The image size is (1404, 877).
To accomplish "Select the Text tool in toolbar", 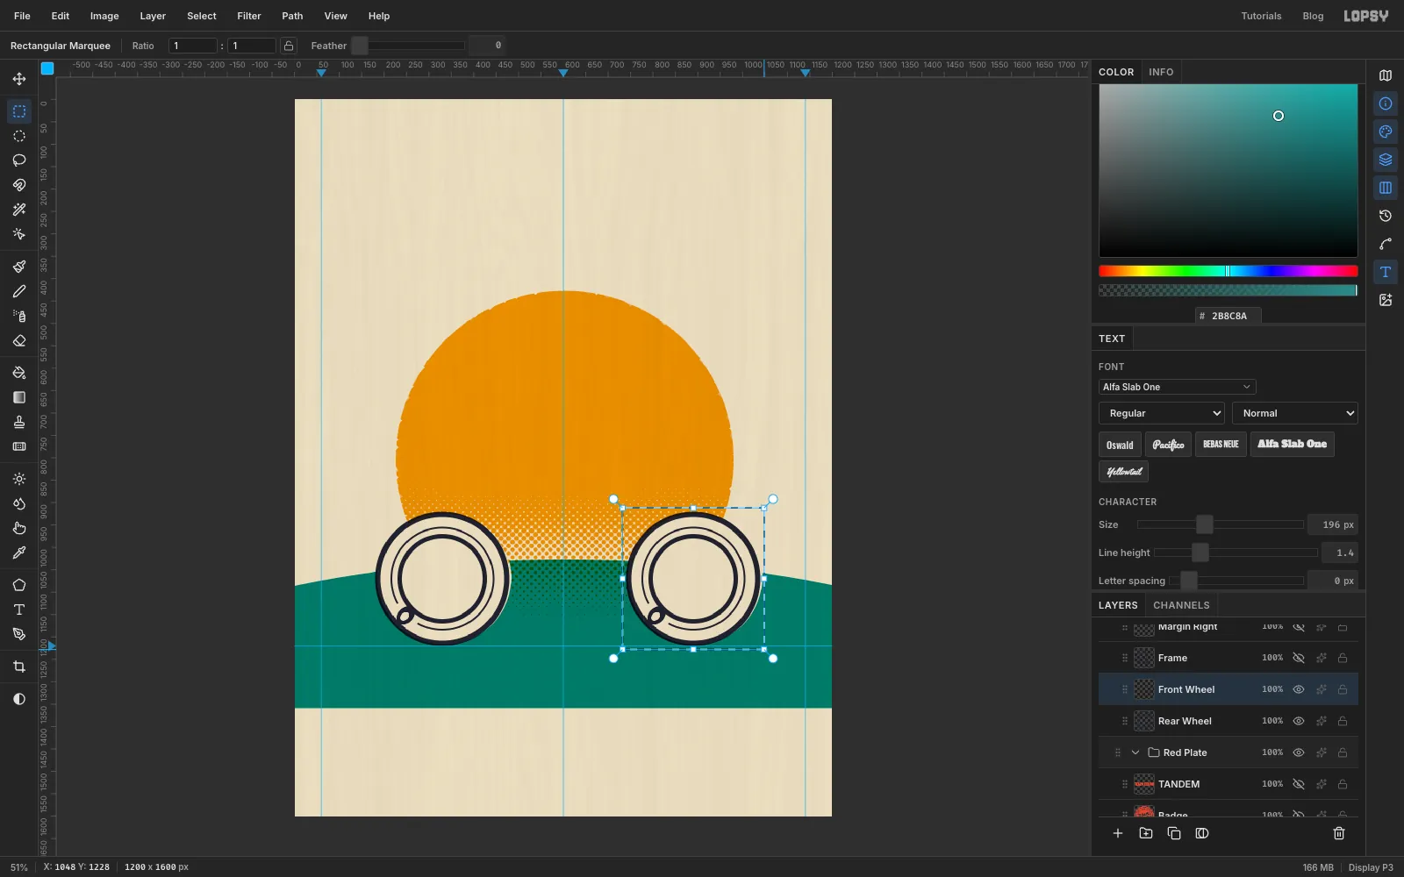I will pyautogui.click(x=19, y=610).
